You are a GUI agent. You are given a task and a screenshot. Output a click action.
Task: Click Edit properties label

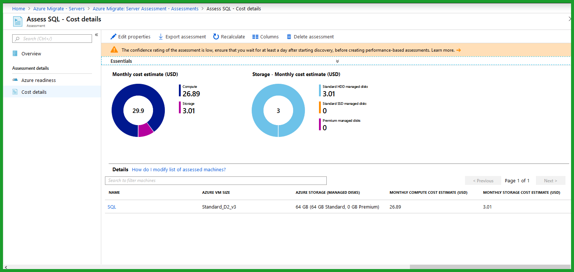(134, 37)
